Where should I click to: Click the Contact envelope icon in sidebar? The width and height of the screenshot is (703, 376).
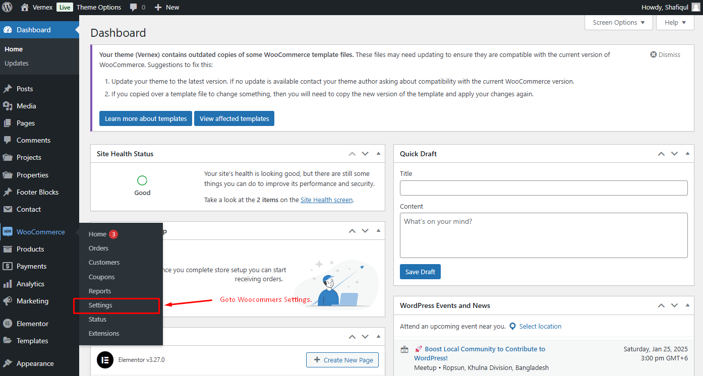[8, 209]
